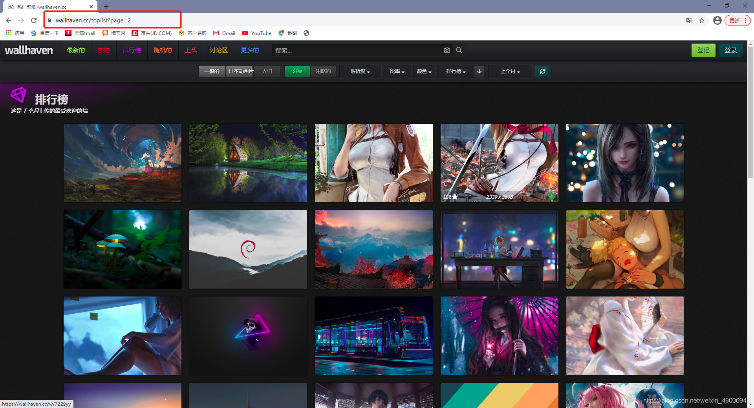Open the 淘宝网 bookmark
Viewport: 754px width, 408px height.
[113, 33]
